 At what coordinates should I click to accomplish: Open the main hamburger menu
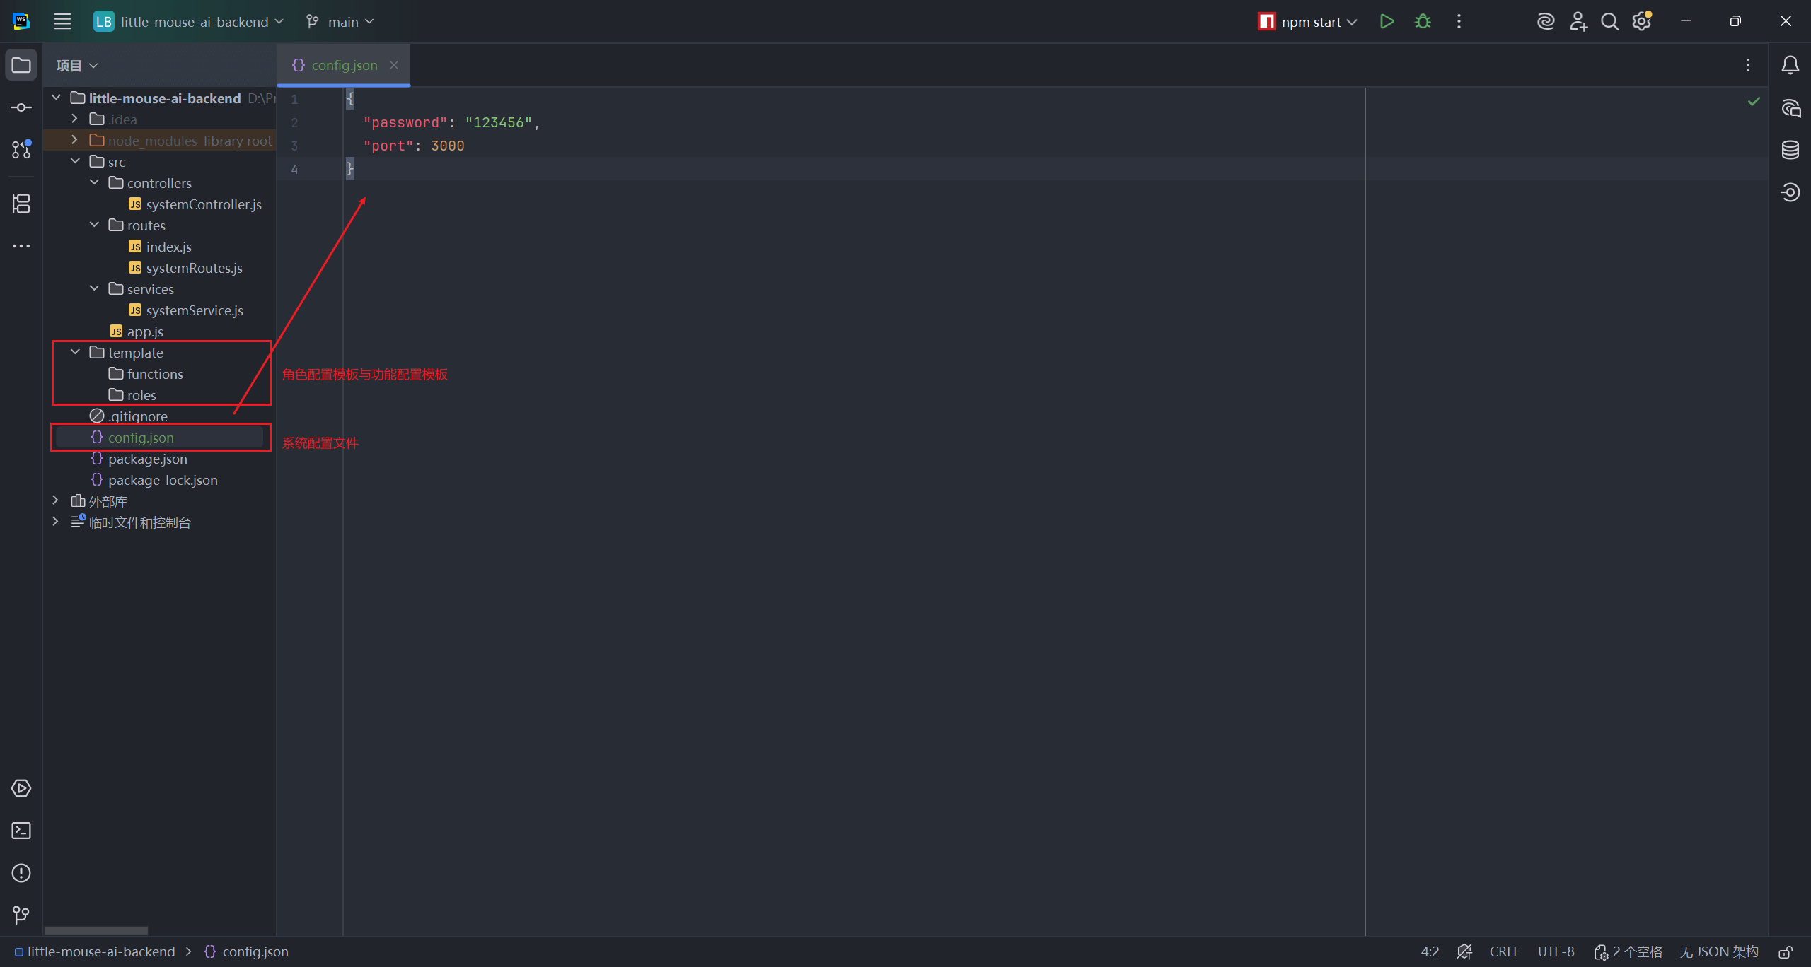click(62, 21)
